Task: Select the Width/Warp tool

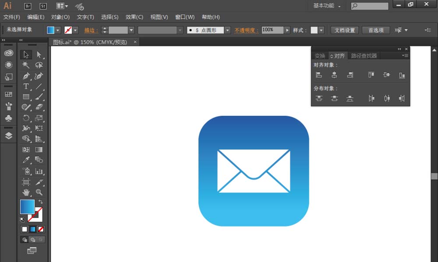Action: [26, 128]
